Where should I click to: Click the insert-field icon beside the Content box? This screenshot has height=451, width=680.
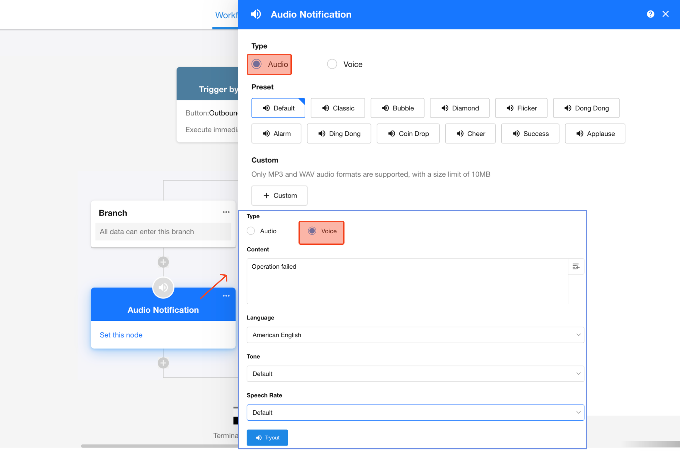(x=576, y=267)
